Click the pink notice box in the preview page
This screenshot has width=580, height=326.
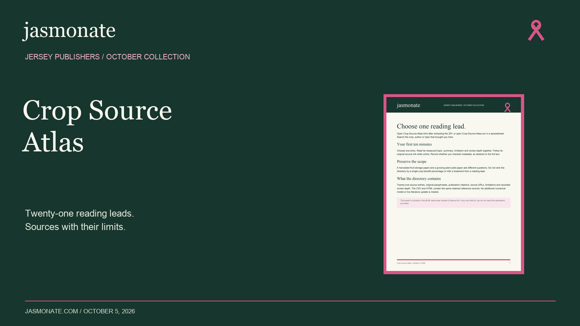tap(453, 202)
